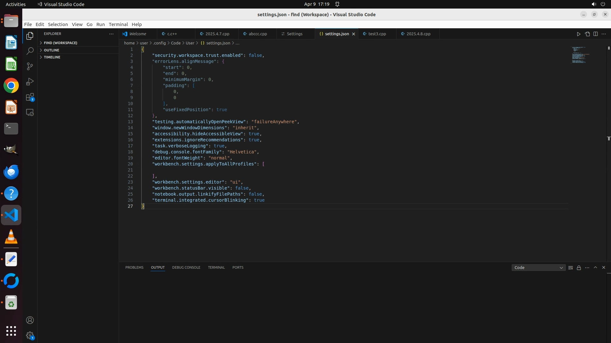Open the Terminal menu
611x343 pixels.
click(118, 24)
